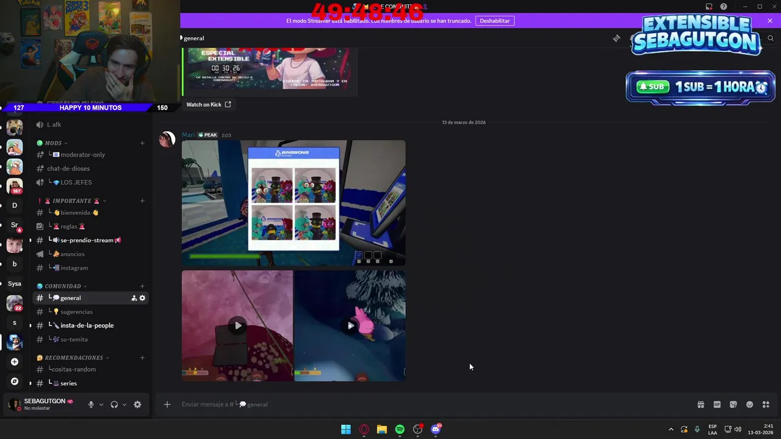Open the insta-de-la-people channel
This screenshot has width=781, height=439.
[x=90, y=326]
